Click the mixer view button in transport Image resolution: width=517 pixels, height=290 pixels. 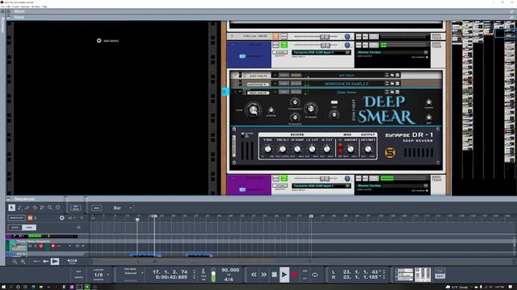(x=422, y=275)
